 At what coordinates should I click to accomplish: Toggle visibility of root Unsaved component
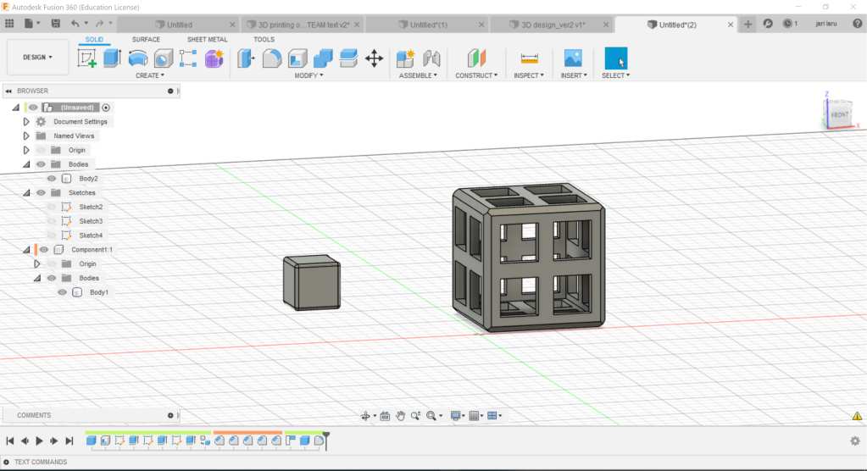pyautogui.click(x=33, y=108)
